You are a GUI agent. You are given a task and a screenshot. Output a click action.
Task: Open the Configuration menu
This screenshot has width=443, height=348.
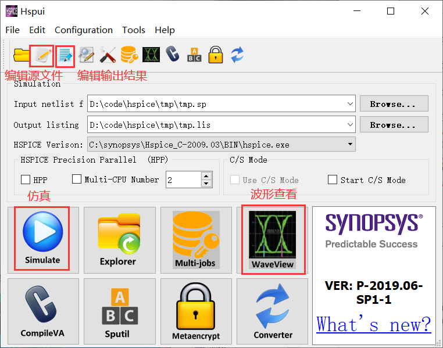(x=84, y=30)
